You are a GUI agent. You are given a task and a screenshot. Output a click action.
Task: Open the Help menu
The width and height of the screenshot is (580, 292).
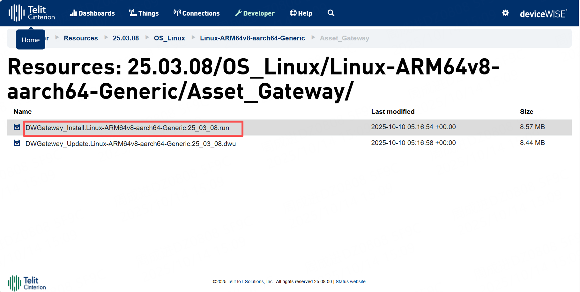[x=301, y=13]
